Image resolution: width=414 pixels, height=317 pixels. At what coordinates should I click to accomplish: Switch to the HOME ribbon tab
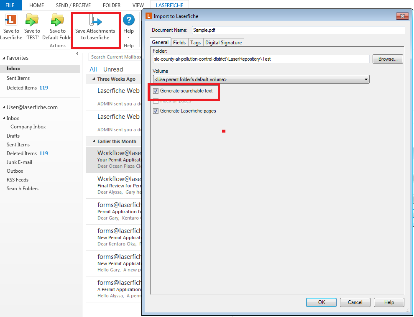(36, 5)
